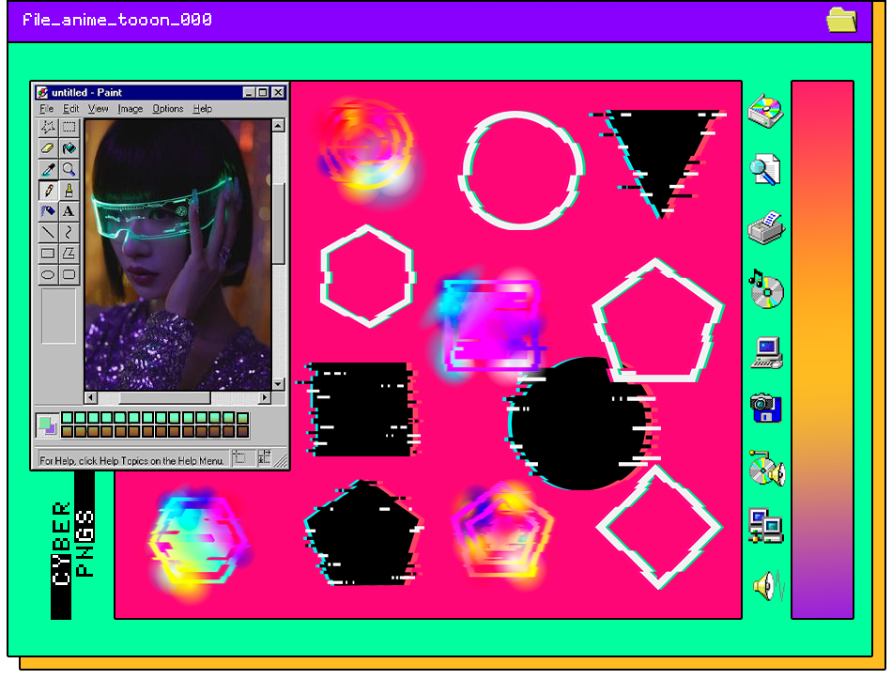Open the View menu in Paint
This screenshot has width=892, height=679.
pos(98,109)
